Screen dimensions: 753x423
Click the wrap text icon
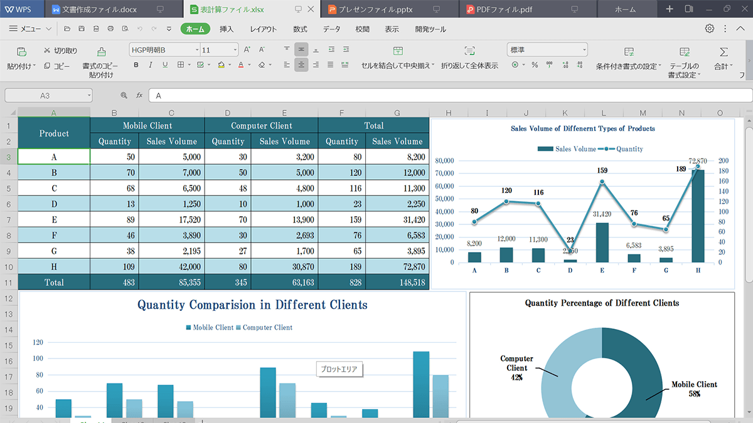(x=469, y=51)
